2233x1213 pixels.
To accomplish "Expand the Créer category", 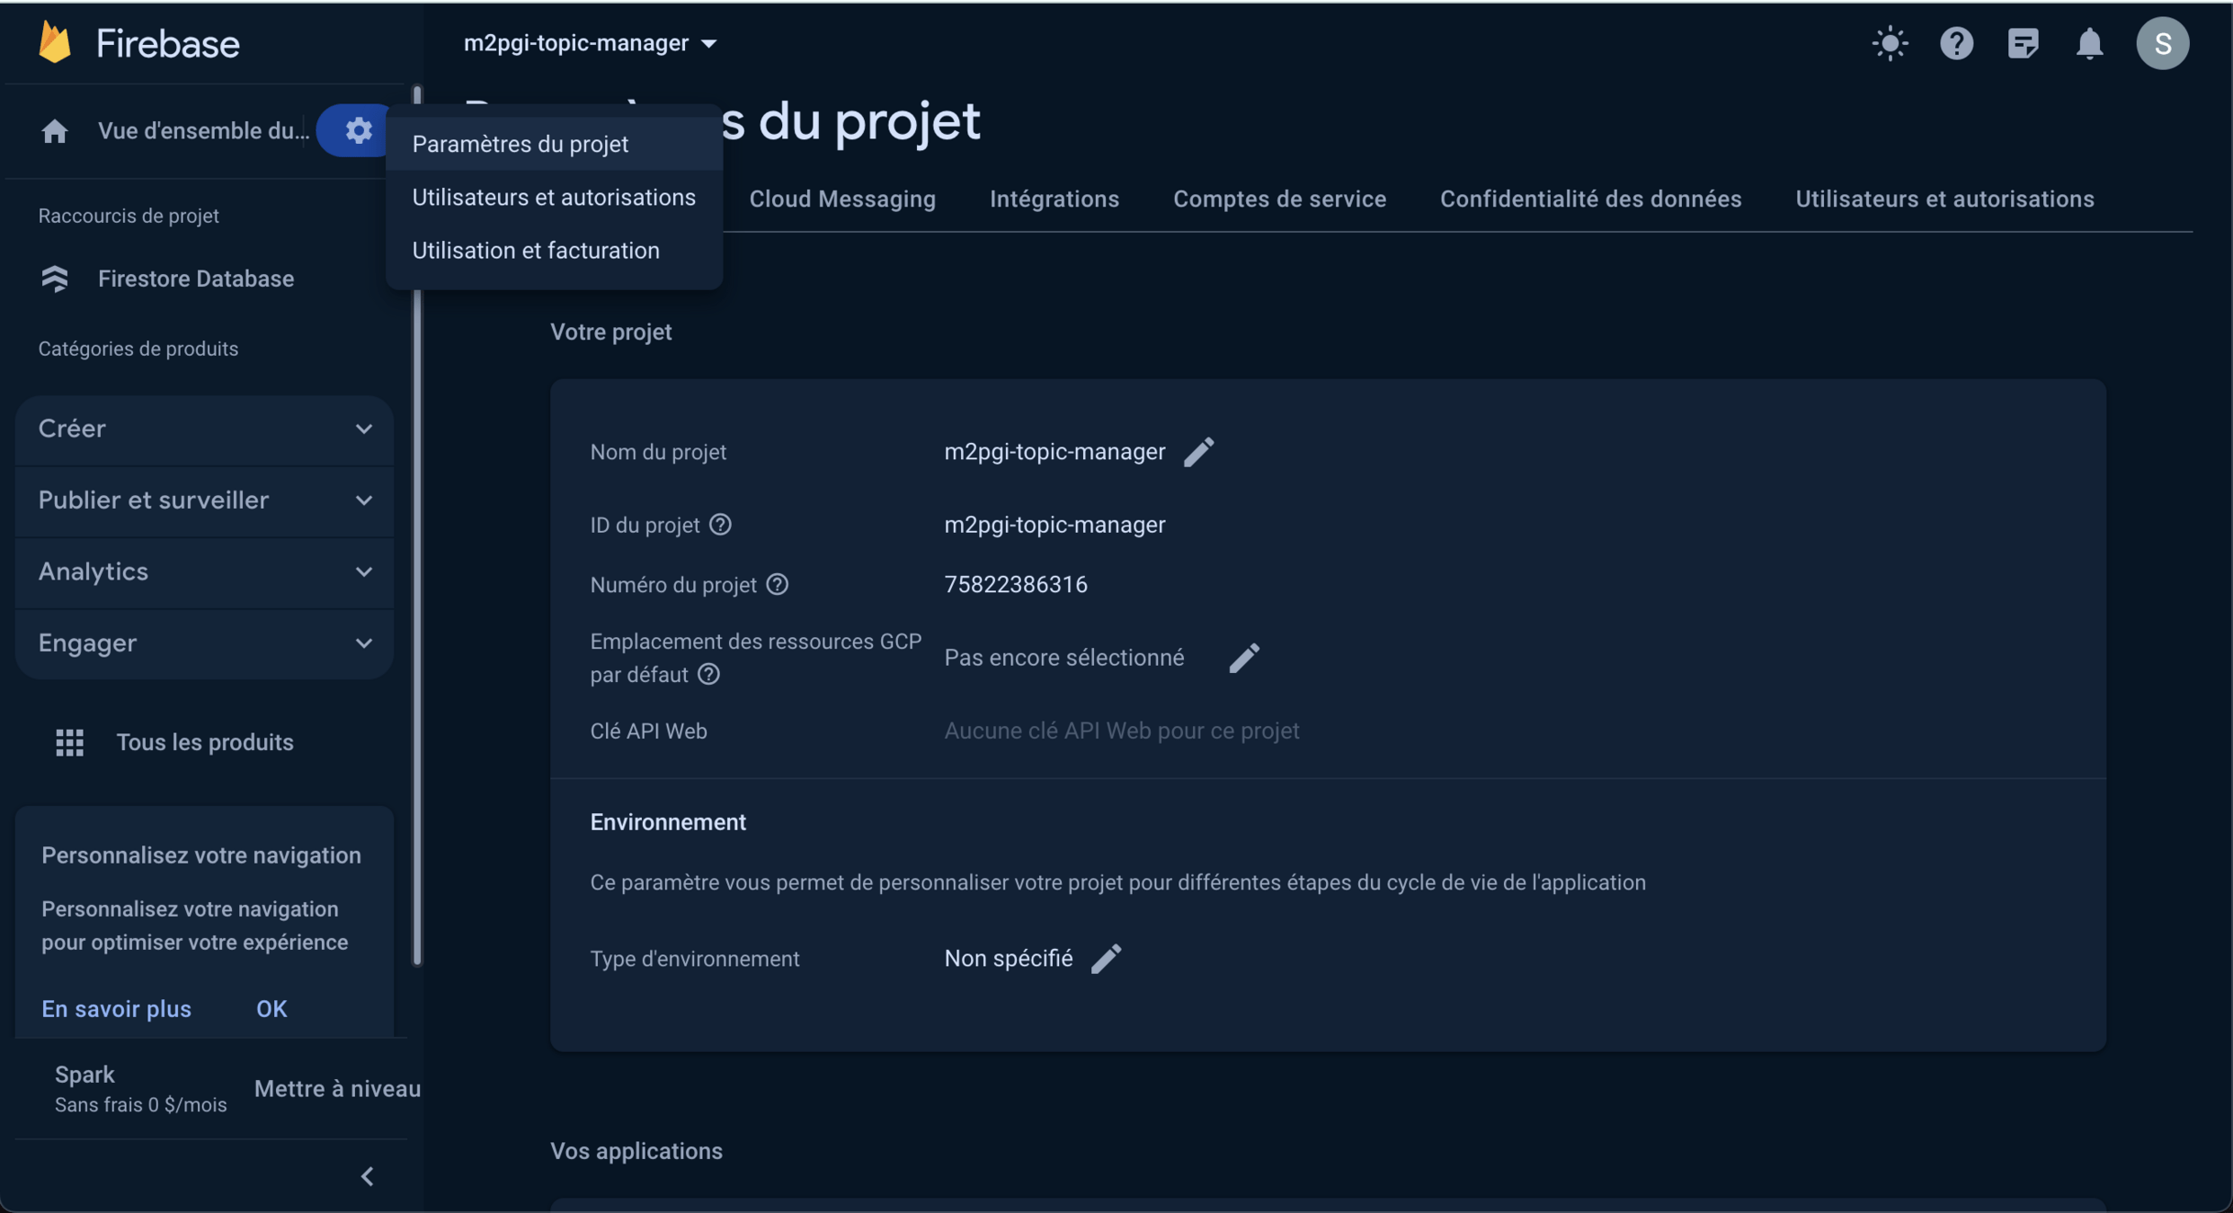I will coord(204,429).
